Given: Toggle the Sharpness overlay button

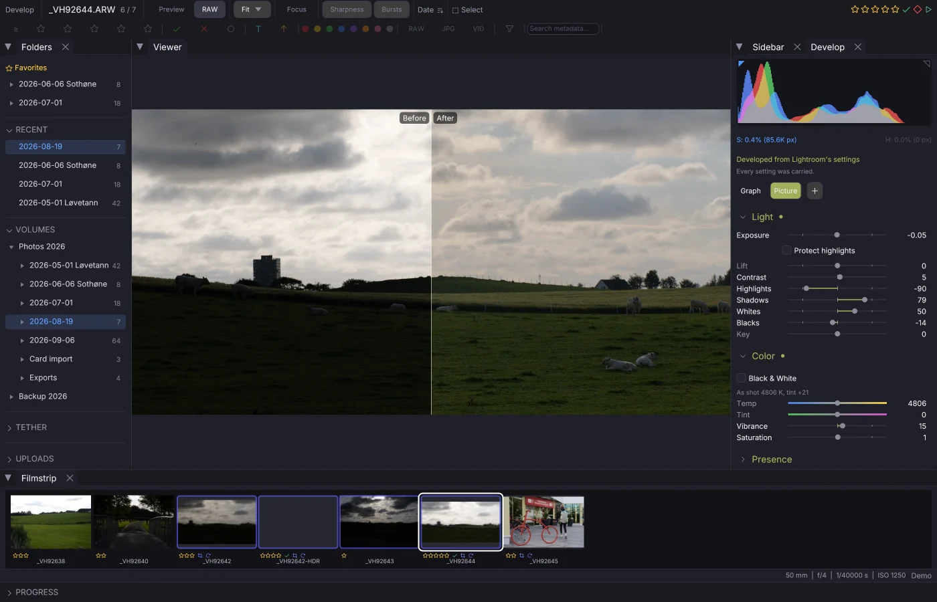Looking at the screenshot, I should tap(347, 9).
